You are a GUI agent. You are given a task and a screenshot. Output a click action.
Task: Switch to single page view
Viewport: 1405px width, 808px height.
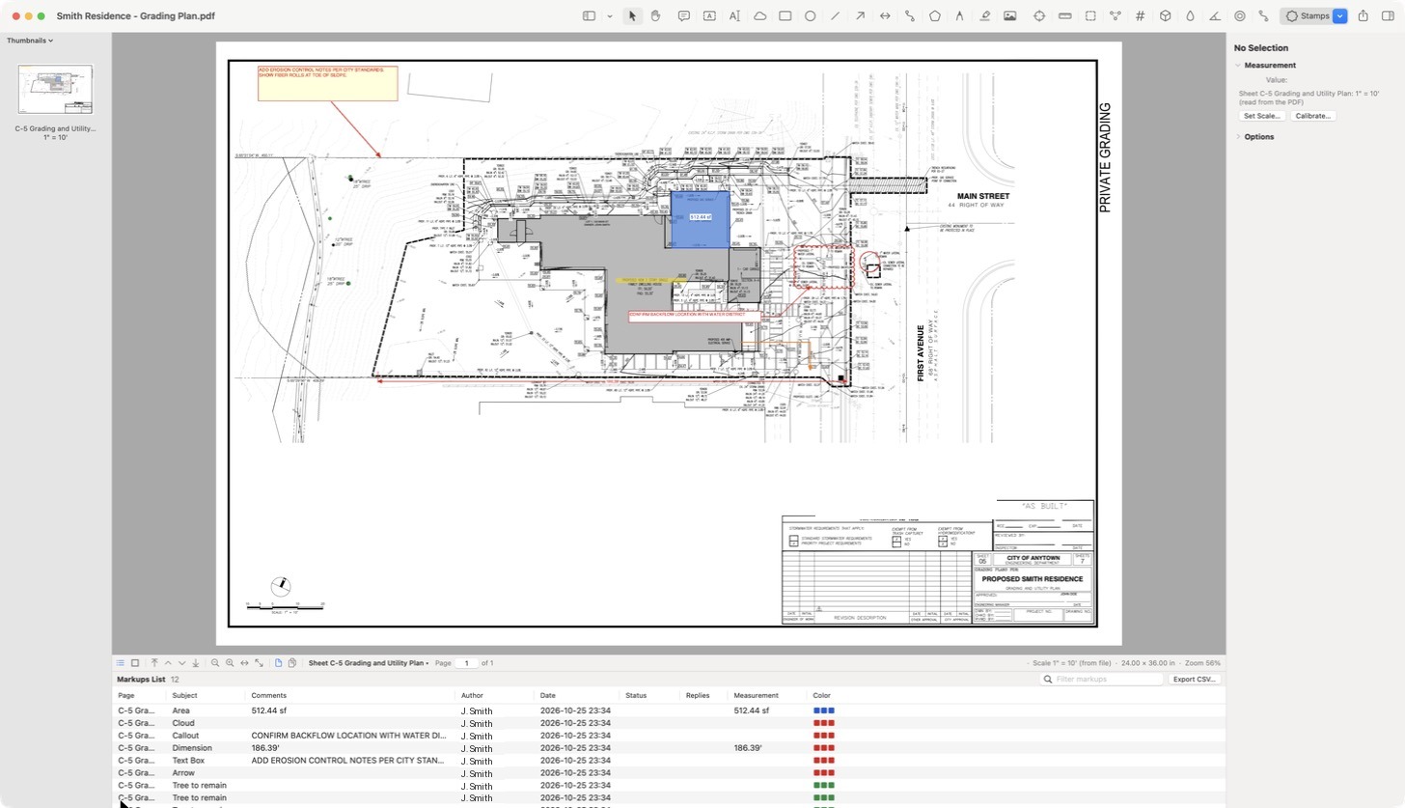(278, 663)
